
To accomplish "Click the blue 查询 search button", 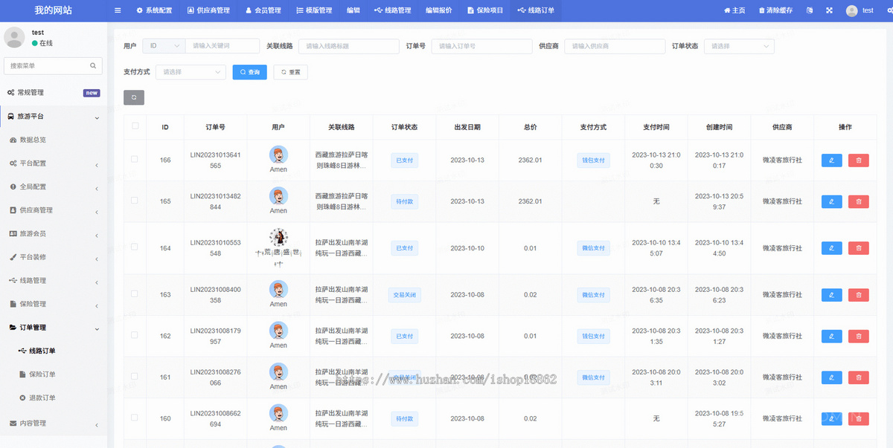I will coord(249,72).
